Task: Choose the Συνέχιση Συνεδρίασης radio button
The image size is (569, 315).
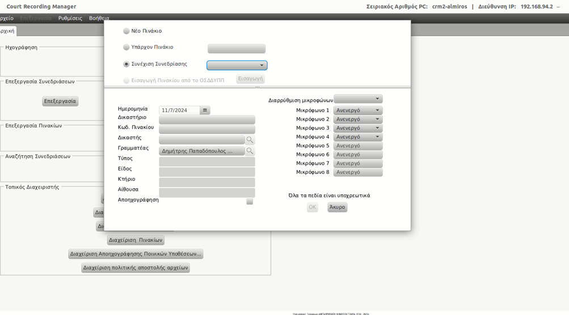Action: click(127, 65)
